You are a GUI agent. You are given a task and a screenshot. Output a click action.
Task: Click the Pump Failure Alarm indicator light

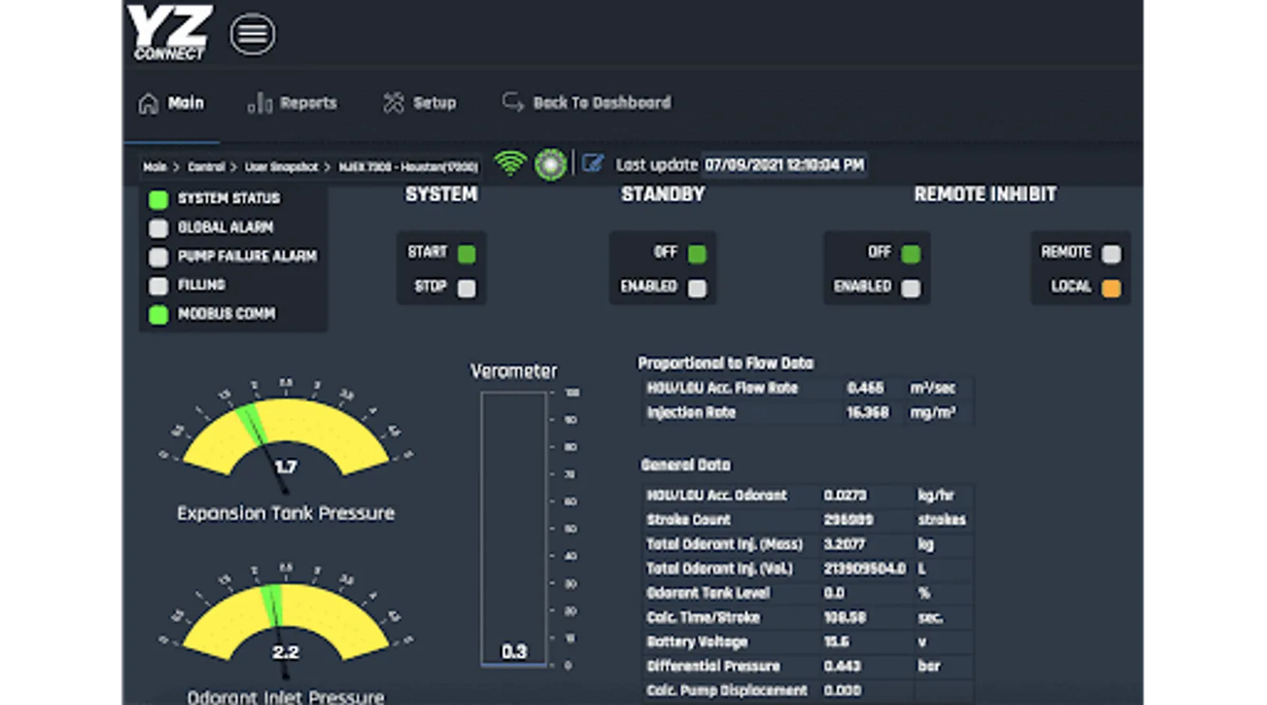[158, 257]
